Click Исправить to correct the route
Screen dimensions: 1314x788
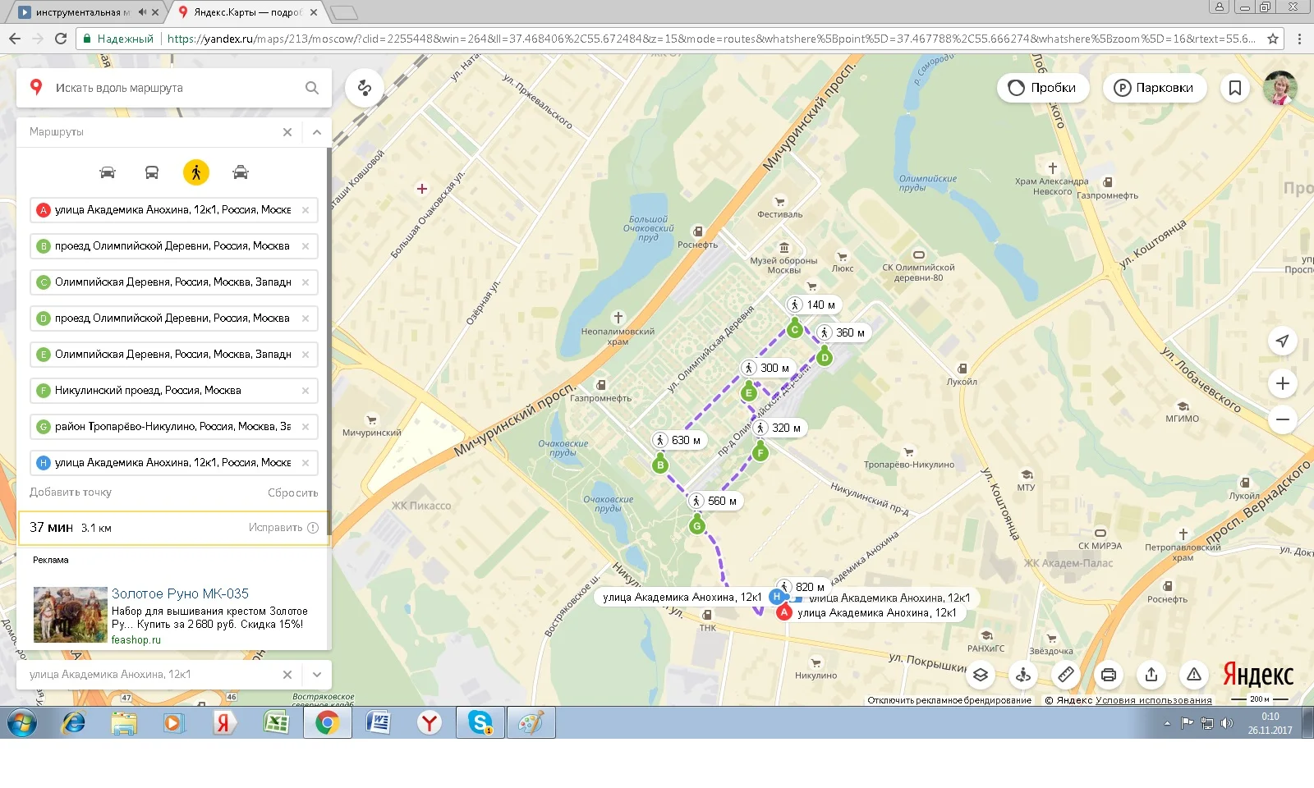[x=283, y=528]
